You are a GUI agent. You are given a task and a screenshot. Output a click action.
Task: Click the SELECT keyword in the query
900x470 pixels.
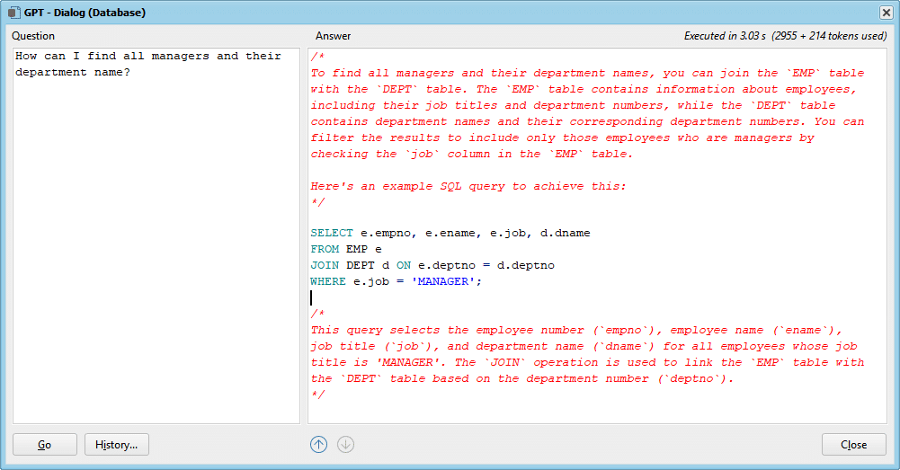332,233
